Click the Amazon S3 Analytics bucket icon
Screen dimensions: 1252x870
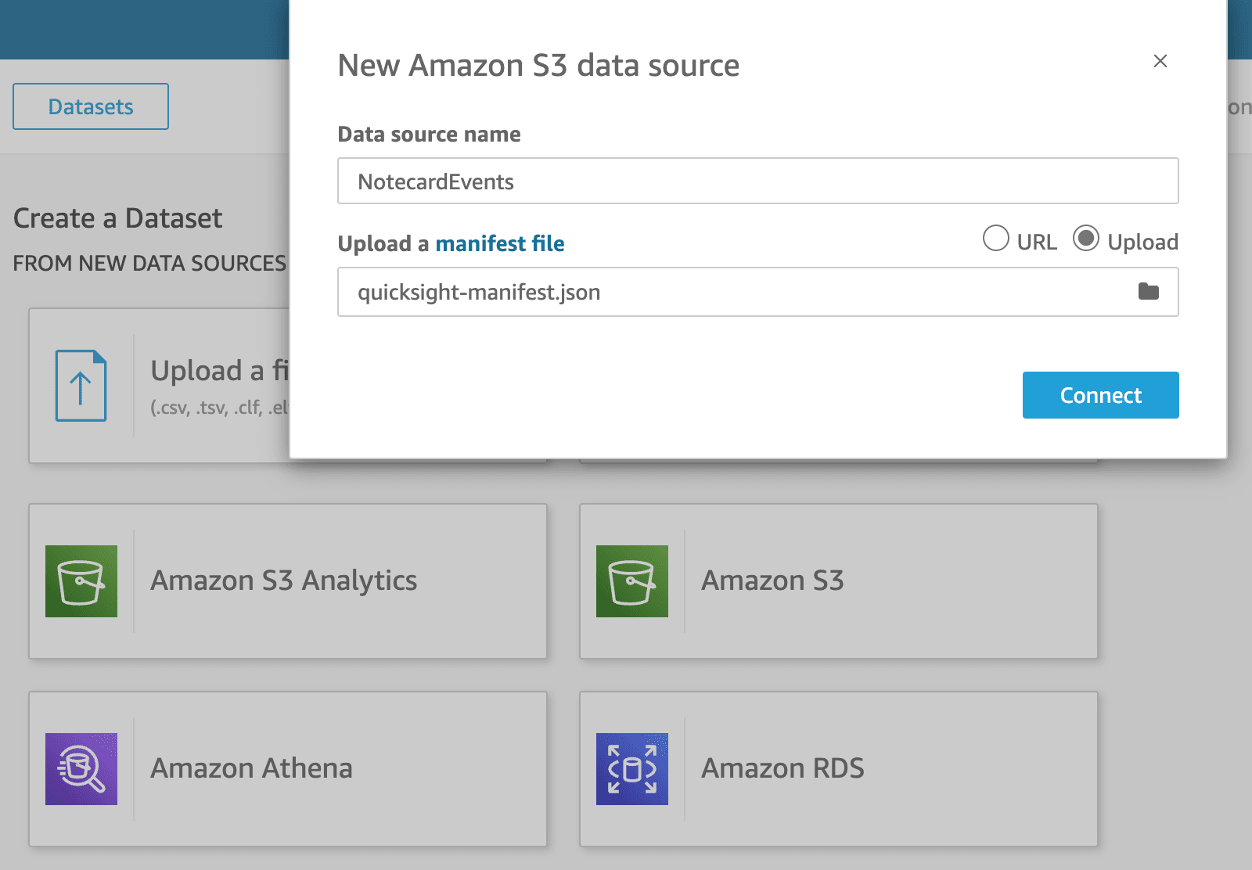81,581
